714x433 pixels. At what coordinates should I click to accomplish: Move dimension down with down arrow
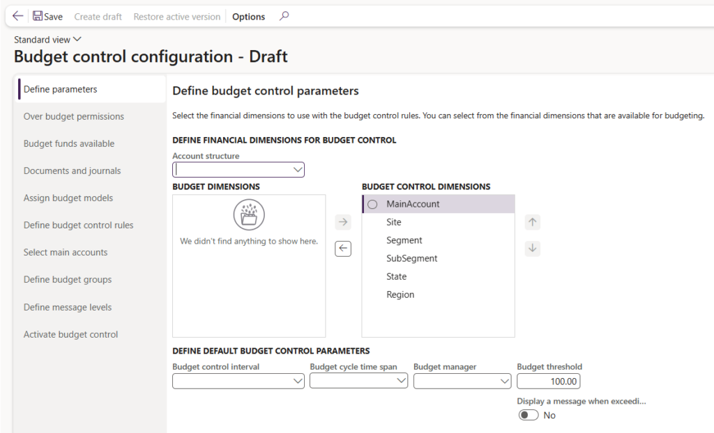coord(532,249)
